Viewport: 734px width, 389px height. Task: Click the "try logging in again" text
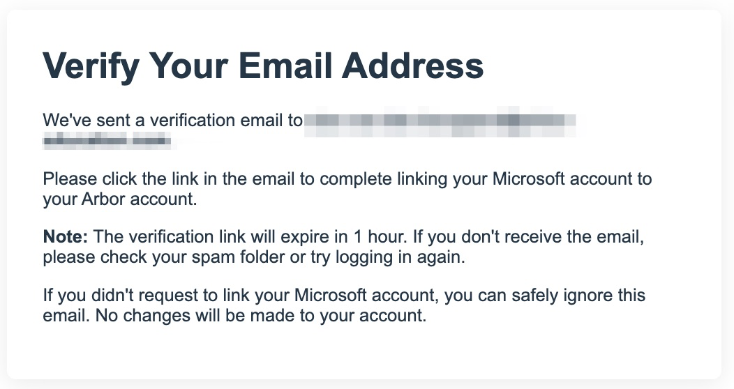[391, 257]
